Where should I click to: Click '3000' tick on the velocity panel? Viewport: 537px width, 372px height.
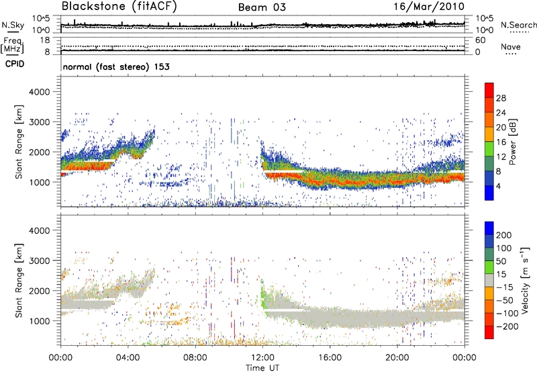click(40, 261)
